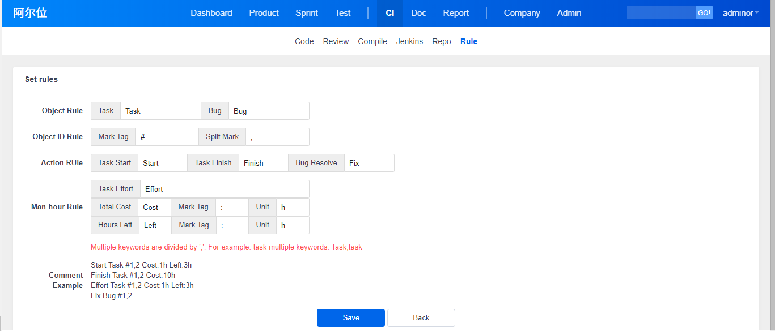Switch to the Code sub-tab
This screenshot has height=331, width=775.
coord(304,41)
